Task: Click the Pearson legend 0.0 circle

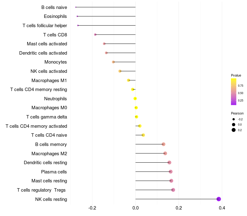Action: [233, 125]
